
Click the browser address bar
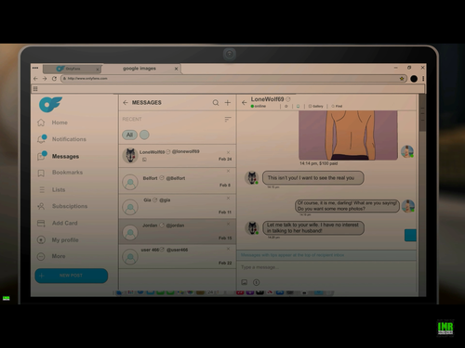(233, 79)
